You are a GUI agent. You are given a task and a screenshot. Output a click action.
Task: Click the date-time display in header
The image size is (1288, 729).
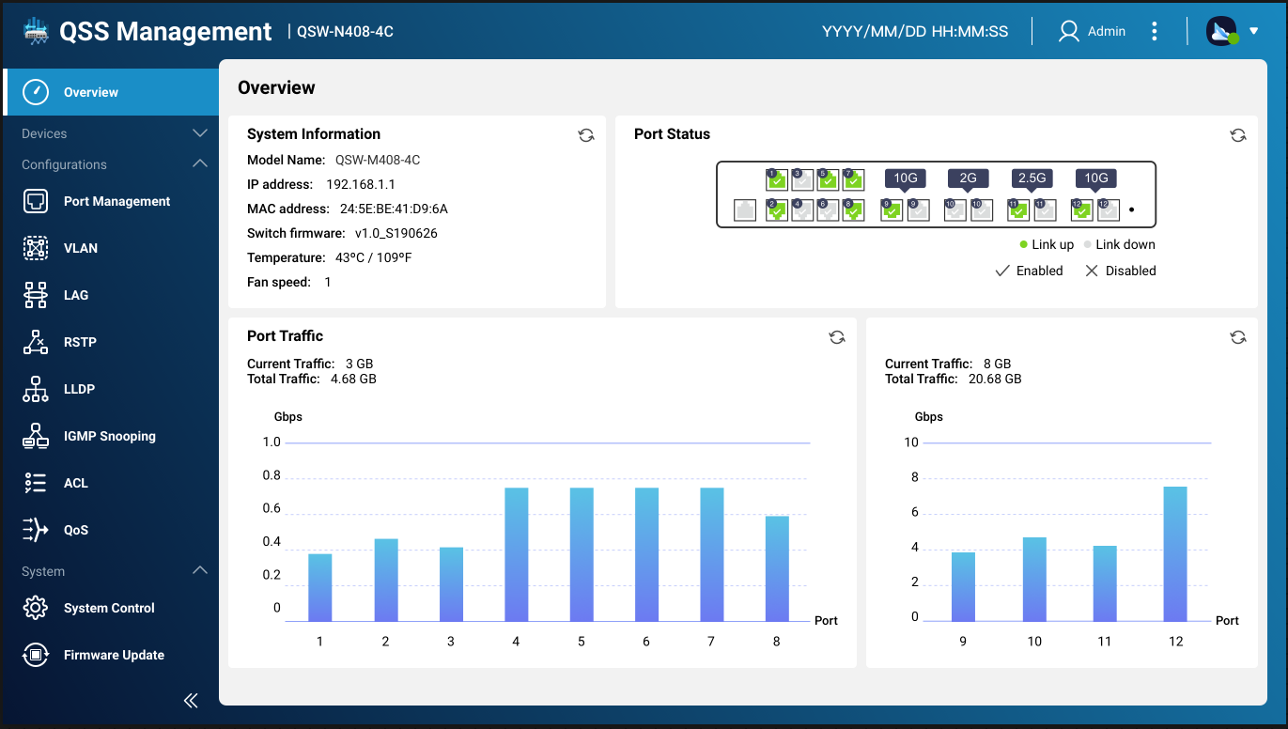pyautogui.click(x=915, y=31)
